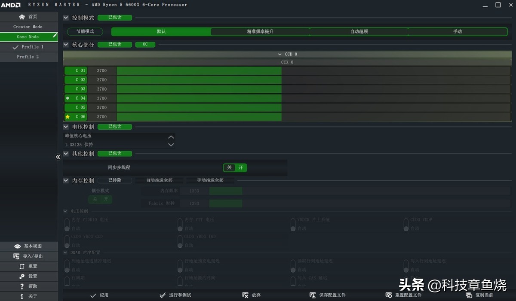This screenshot has width=516, height=301.
Task: Click the 3700 value field for C 01
Action: pyautogui.click(x=102, y=70)
